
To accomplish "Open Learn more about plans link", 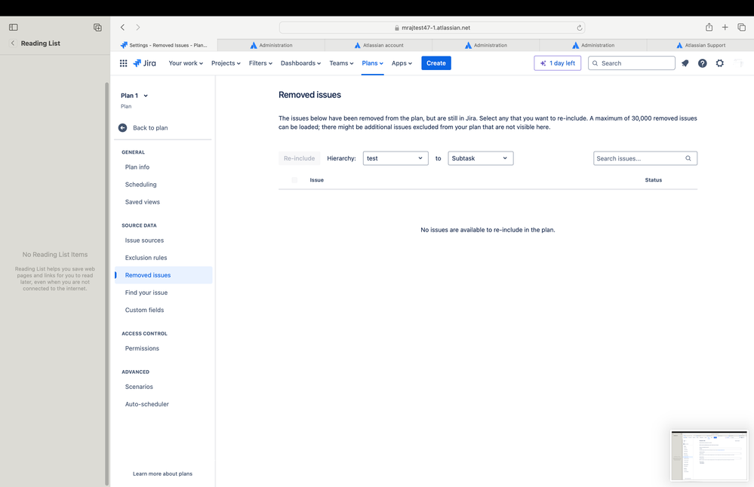I will [x=162, y=473].
